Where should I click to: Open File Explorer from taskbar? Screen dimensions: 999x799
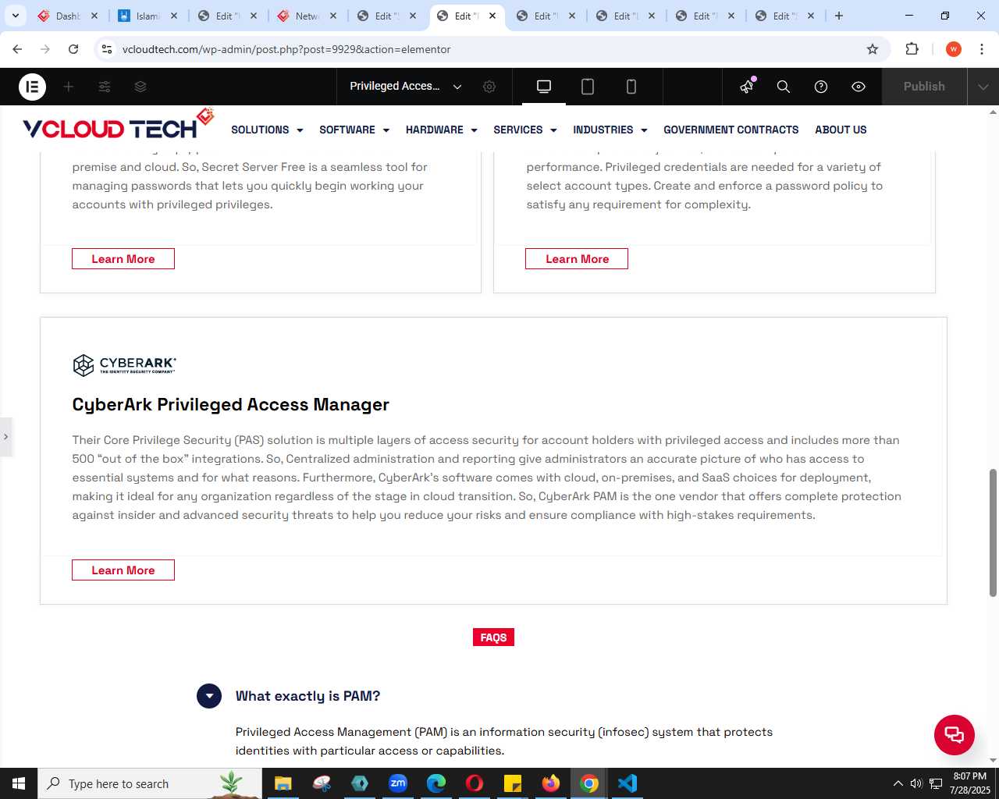click(x=283, y=783)
